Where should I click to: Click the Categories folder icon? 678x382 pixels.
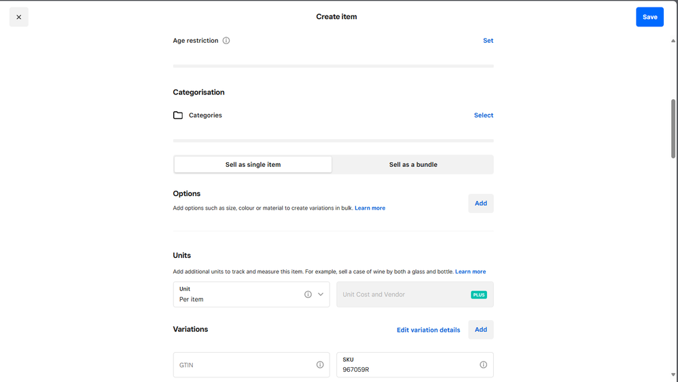click(178, 115)
